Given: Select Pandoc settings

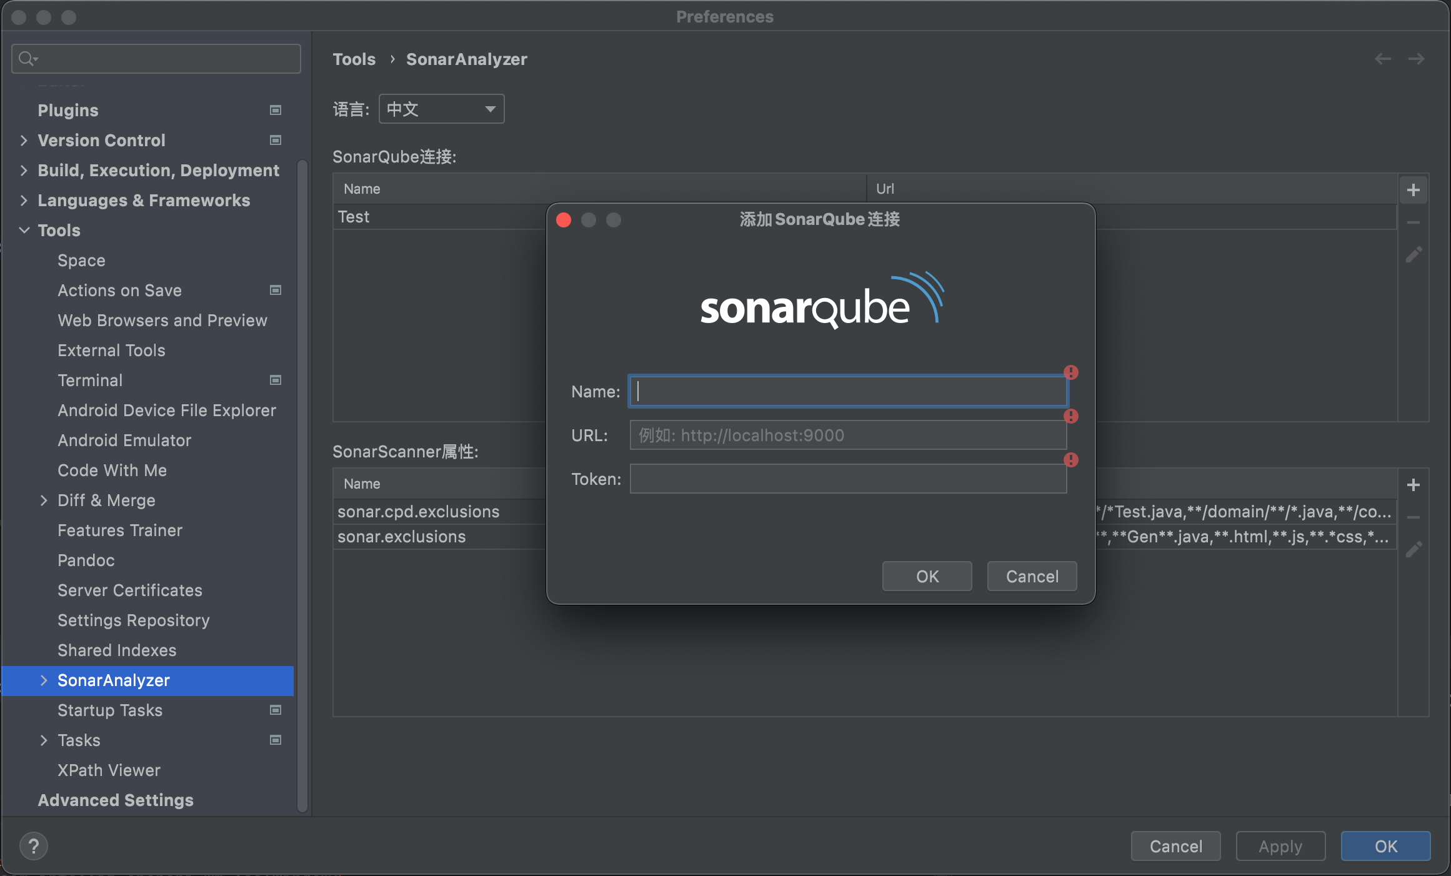Looking at the screenshot, I should point(86,560).
